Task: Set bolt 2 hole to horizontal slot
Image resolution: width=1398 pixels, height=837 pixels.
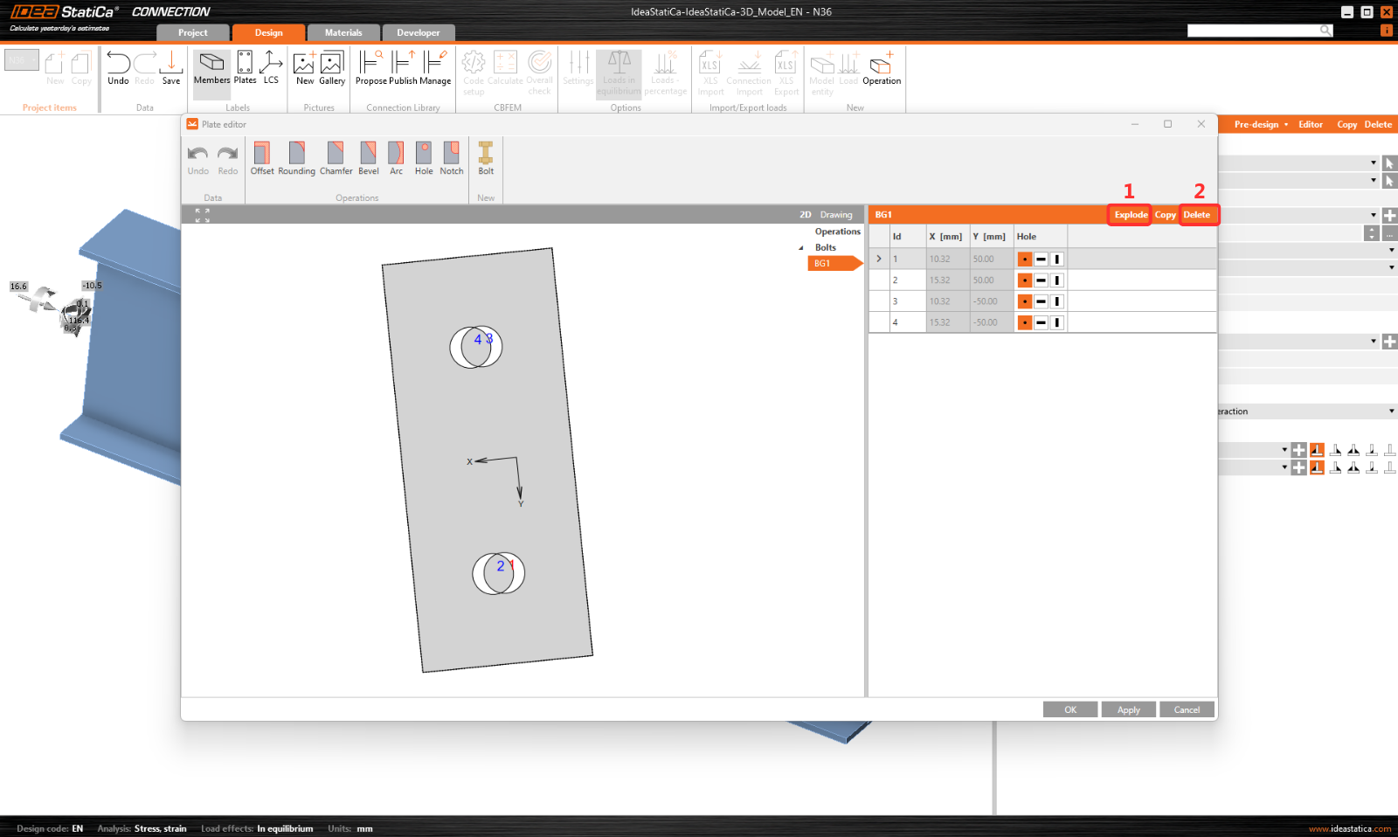Action: click(x=1041, y=280)
